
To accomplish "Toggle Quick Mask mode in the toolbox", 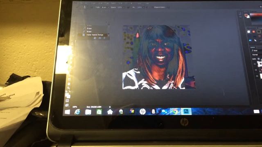I will coord(67,100).
